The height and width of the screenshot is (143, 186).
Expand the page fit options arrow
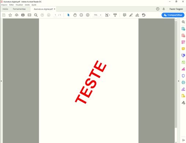coord(109,15)
